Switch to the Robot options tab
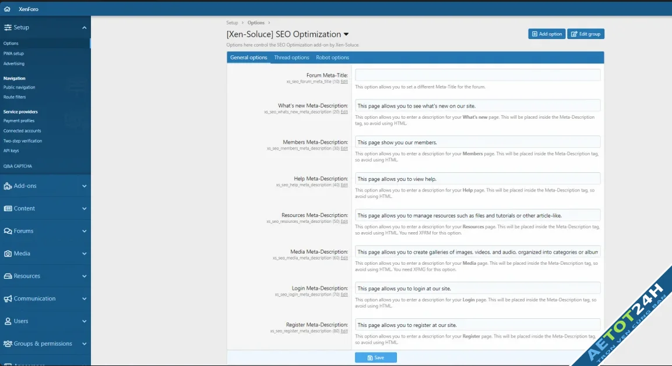This screenshot has width=672, height=366. 332,58
